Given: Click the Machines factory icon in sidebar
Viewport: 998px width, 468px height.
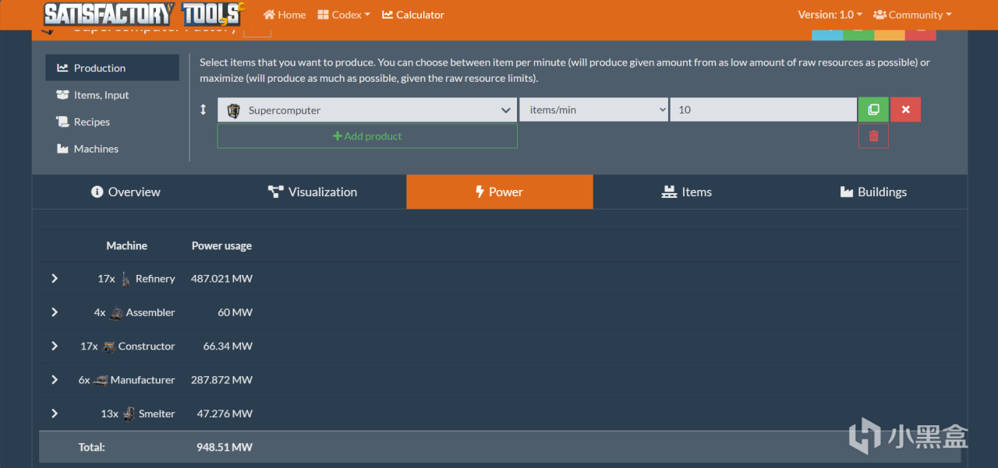Looking at the screenshot, I should pos(62,149).
